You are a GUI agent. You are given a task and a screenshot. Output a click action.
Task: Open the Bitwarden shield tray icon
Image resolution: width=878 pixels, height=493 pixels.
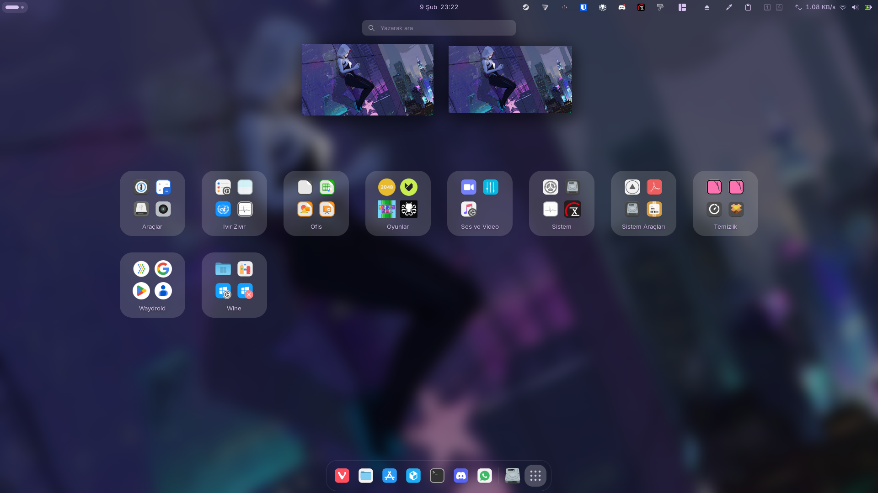coord(584,7)
